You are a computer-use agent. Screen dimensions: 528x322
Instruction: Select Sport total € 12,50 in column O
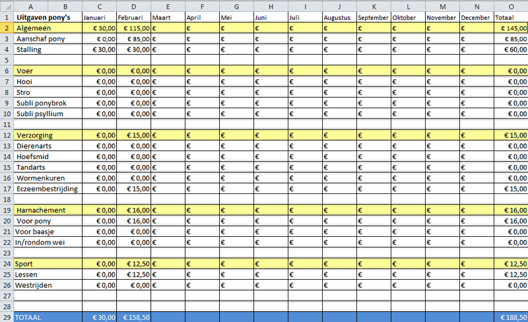[x=511, y=264]
